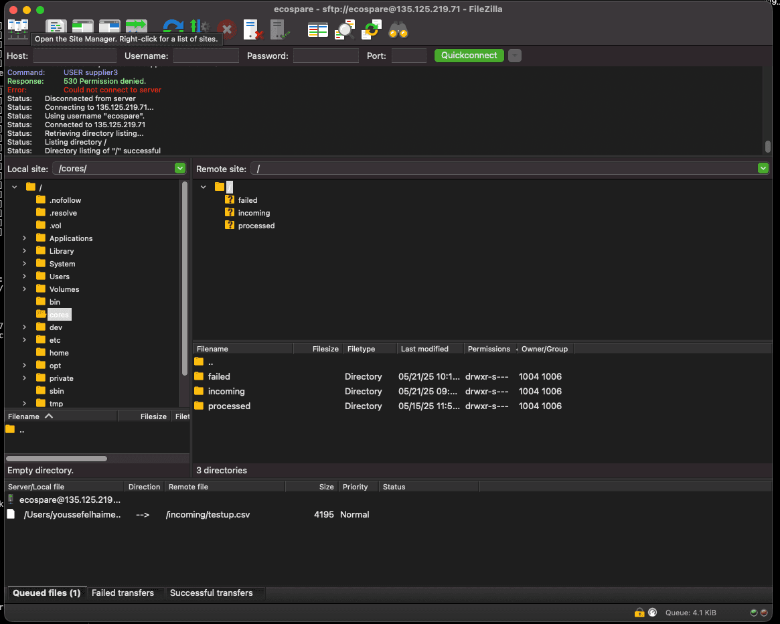The width and height of the screenshot is (780, 624).
Task: Focus the Host input field
Action: coord(74,56)
